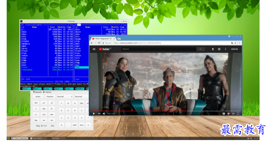Enter fullscreen on the video player
The image size is (269, 142).
pos(238,114)
